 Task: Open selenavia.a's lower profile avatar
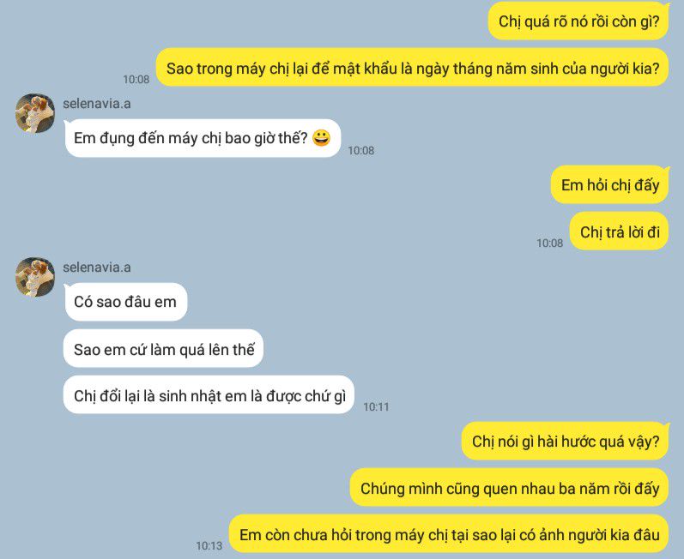pyautogui.click(x=35, y=277)
